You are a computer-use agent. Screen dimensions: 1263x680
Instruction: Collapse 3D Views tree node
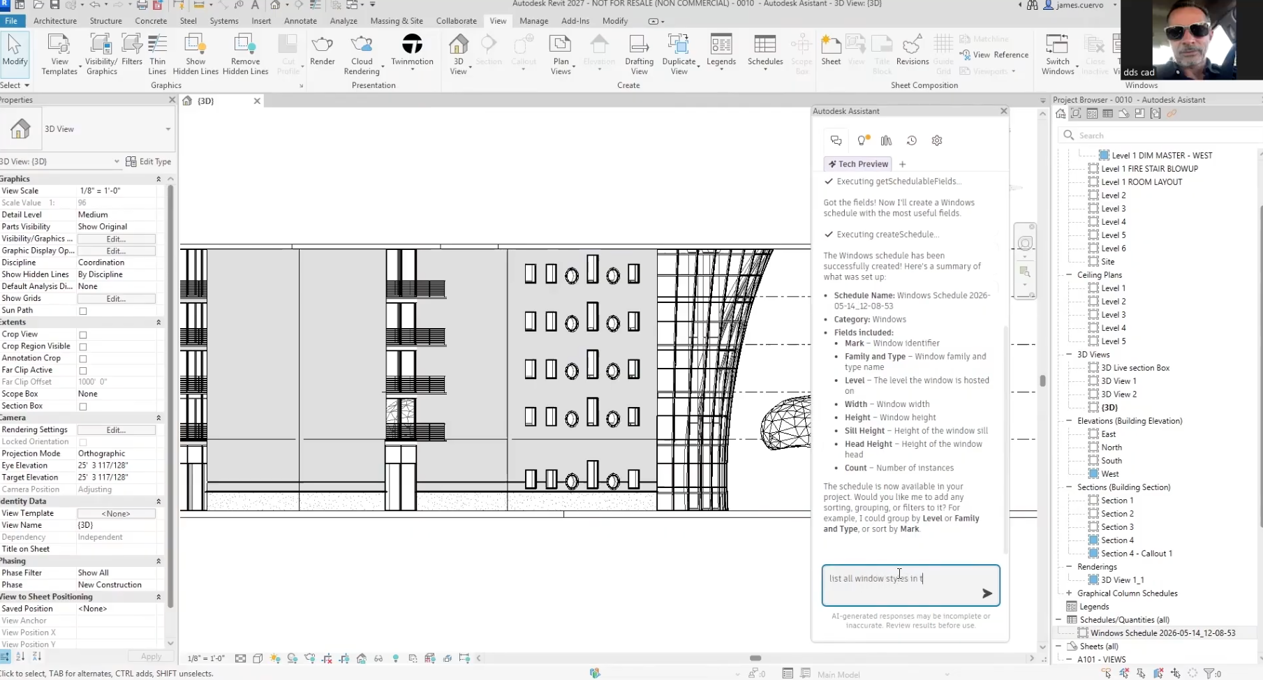(x=1069, y=355)
